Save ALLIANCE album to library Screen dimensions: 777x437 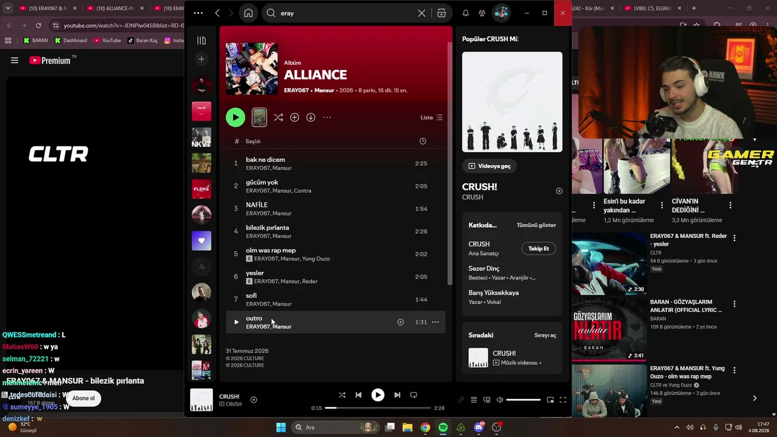[x=294, y=117]
